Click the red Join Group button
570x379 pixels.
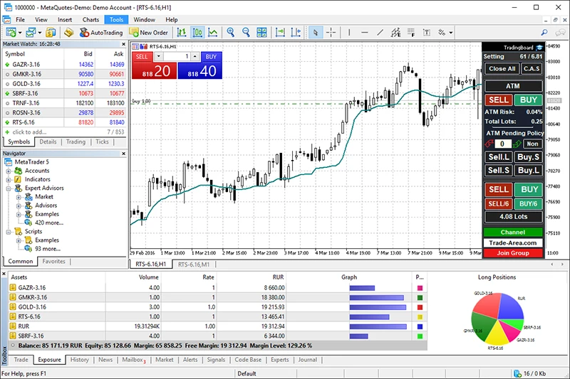513,253
